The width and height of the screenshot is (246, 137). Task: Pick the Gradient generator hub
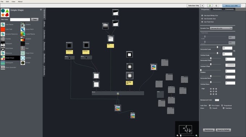[x=23, y=39]
